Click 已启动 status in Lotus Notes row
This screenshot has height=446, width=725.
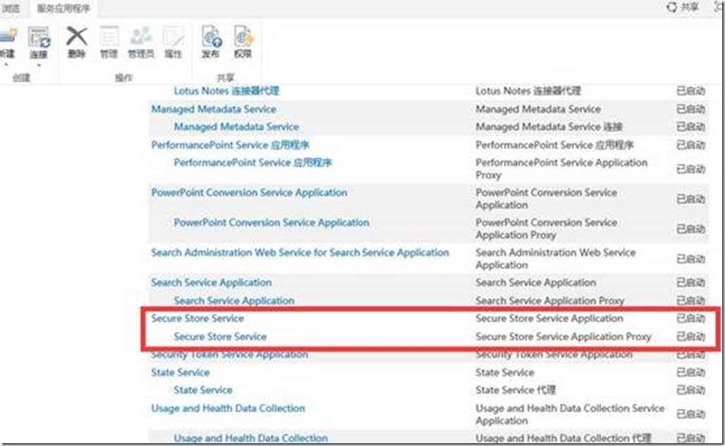pos(690,90)
